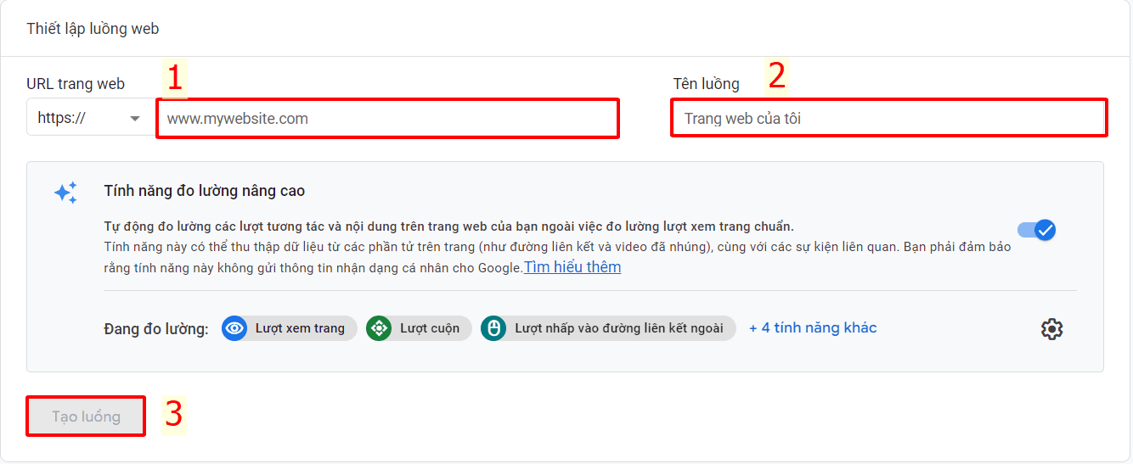Open the https:// protocol dropdown

(x=90, y=118)
